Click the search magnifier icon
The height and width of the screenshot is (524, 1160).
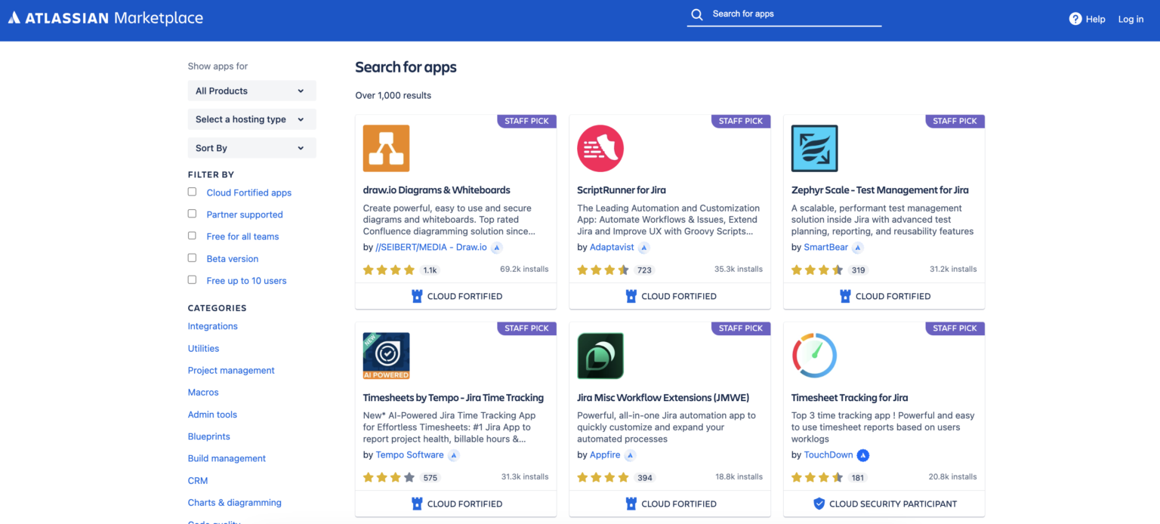[697, 14]
